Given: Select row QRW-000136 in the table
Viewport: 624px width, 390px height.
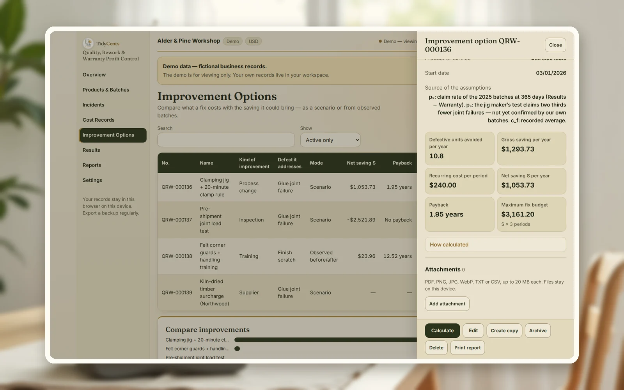Looking at the screenshot, I should [x=287, y=187].
